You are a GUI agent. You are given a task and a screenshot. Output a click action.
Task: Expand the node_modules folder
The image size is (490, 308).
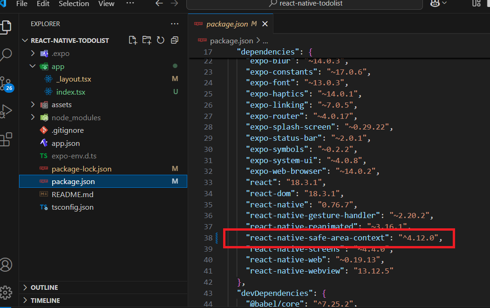[33, 117]
